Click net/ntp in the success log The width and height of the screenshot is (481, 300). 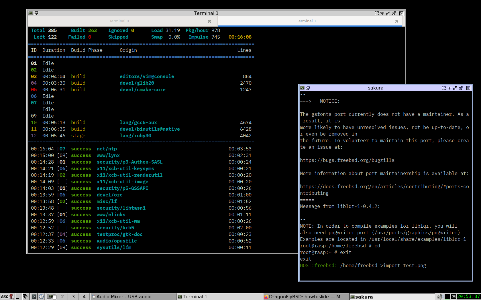[x=107, y=149]
